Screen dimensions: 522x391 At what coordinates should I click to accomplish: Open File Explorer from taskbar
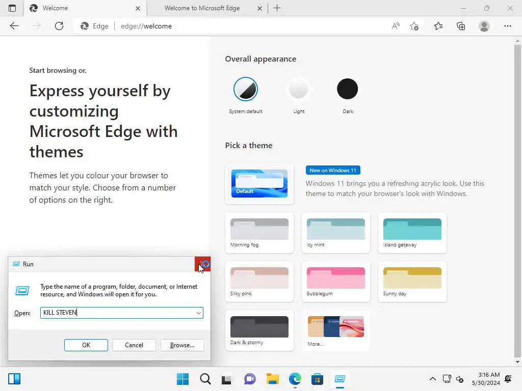pos(272,379)
